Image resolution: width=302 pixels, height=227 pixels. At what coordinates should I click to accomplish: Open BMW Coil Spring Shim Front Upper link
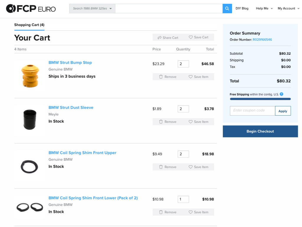pos(82,153)
